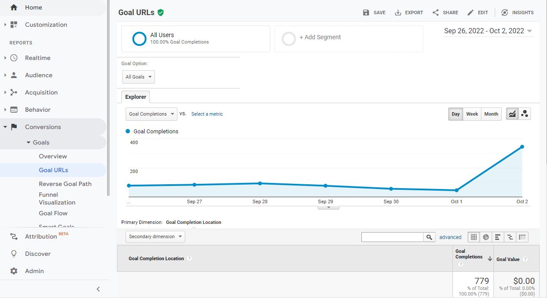Click the table search input field

[392, 237]
